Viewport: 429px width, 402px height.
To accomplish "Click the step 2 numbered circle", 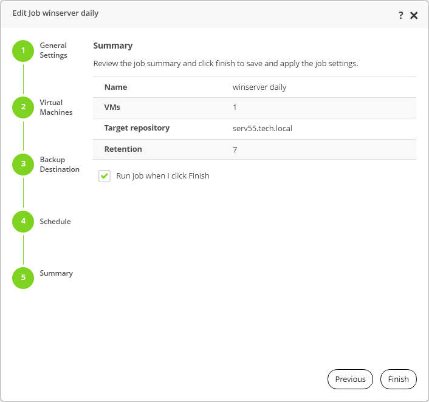I will coord(23,107).
